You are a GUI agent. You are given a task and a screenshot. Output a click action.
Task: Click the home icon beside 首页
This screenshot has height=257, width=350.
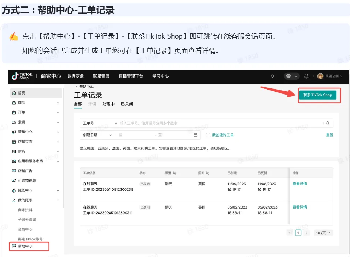click(x=14, y=93)
